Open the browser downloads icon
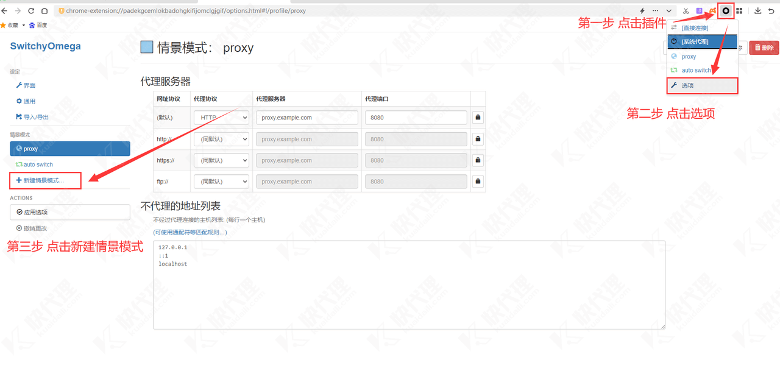780x368 pixels. point(758,11)
